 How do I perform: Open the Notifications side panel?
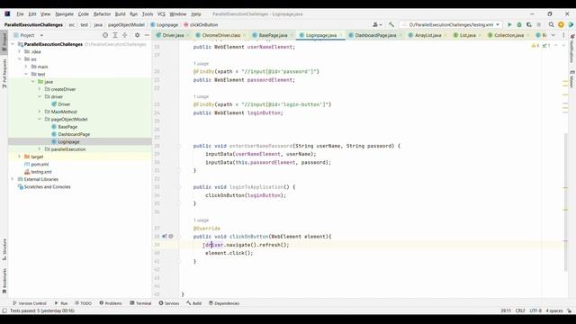[x=571, y=49]
